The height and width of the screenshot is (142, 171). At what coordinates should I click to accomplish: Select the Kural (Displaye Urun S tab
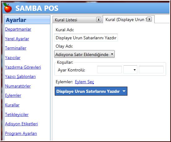pos(129,19)
